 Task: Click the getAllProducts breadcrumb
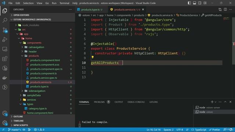[x=211, y=15]
